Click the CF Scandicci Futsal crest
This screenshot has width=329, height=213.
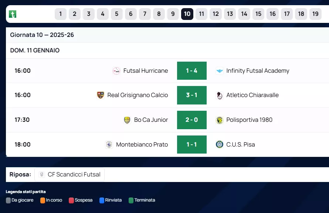[42, 175]
